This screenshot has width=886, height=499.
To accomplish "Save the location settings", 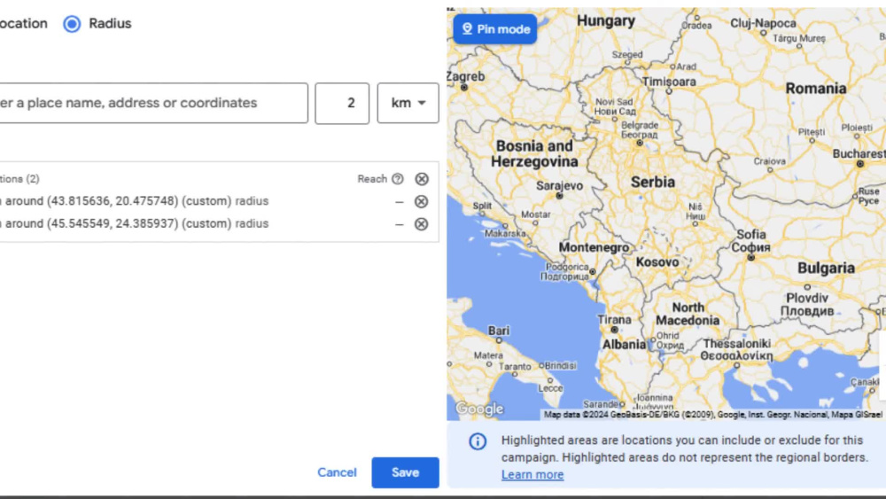I will click(x=405, y=472).
